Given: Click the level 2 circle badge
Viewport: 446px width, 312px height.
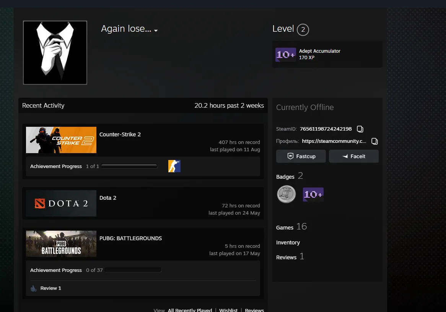Looking at the screenshot, I should coord(303,29).
